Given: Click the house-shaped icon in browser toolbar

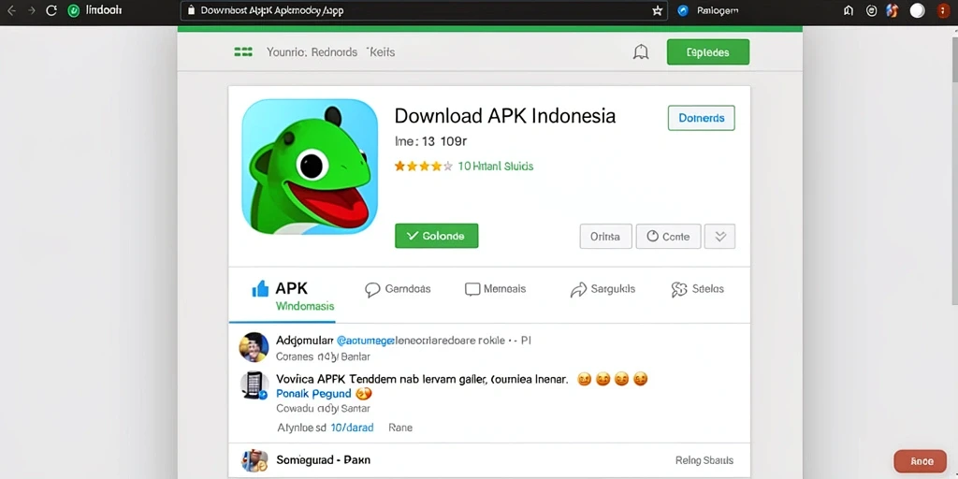Looking at the screenshot, I should [x=848, y=10].
